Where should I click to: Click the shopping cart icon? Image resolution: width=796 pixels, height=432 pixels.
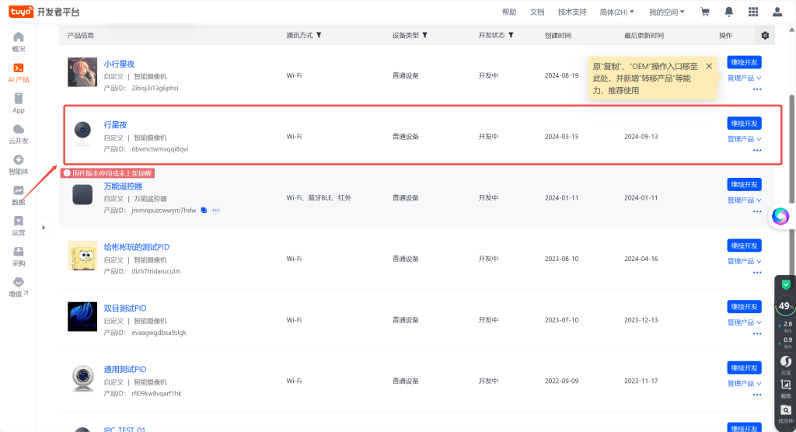point(705,12)
